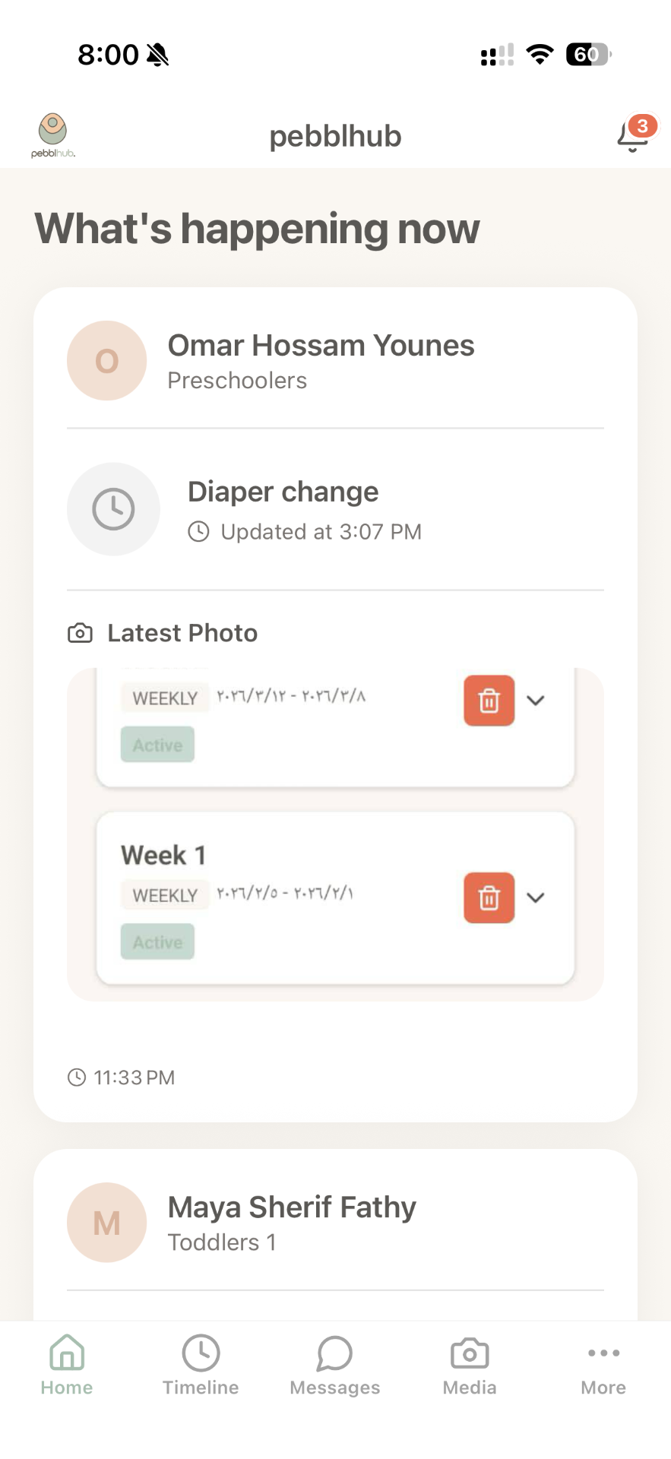This screenshot has height=1459, width=671.
Task: Switch to the Timeline tab
Action: pos(201,1366)
